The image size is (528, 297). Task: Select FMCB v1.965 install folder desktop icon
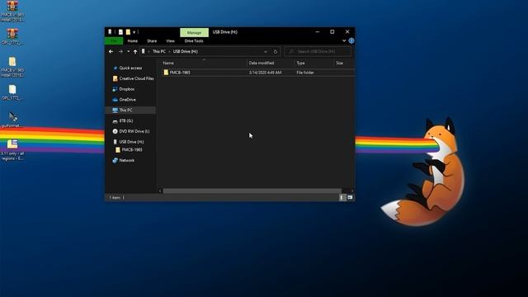tap(12, 67)
